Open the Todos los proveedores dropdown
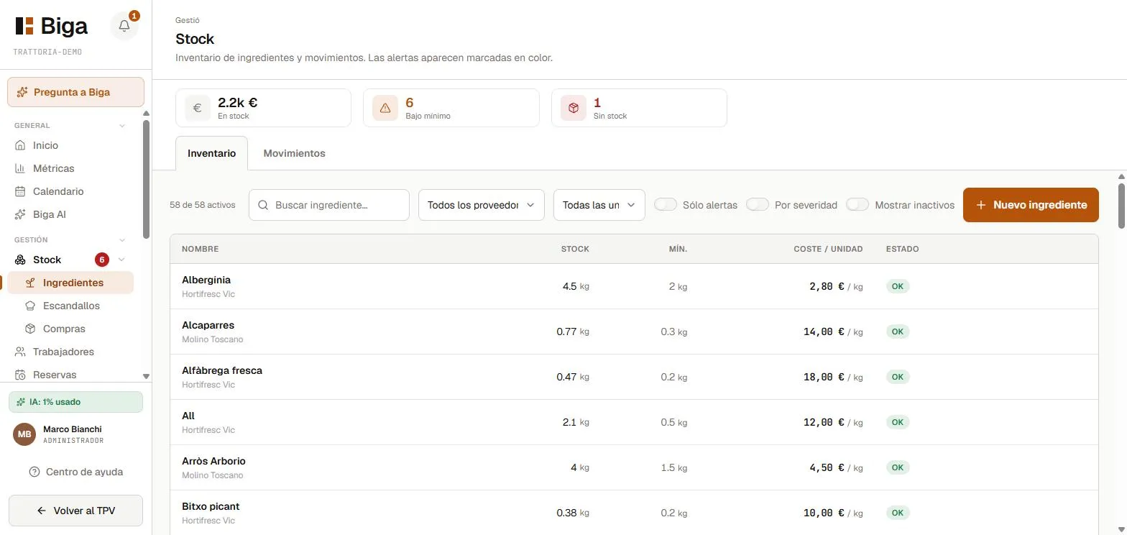This screenshot has width=1127, height=535. (x=482, y=205)
